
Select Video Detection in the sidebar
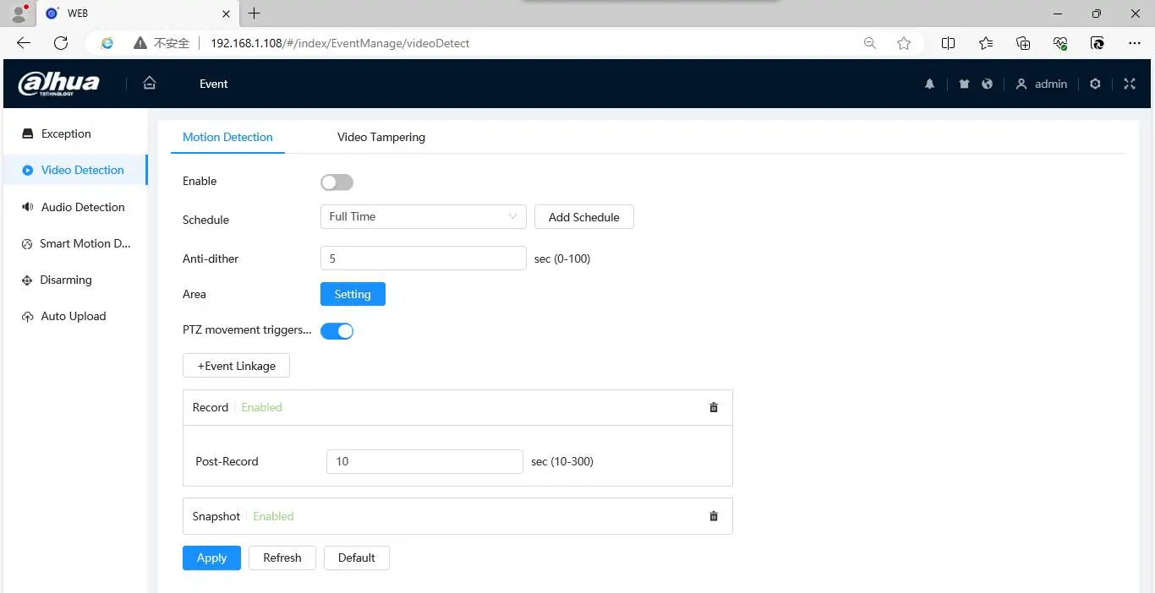point(74,170)
